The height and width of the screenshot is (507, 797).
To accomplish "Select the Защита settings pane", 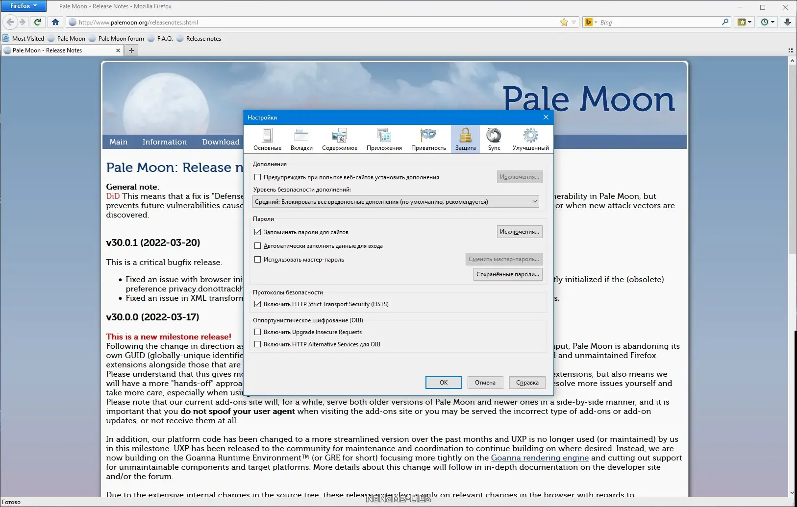I will click(466, 140).
